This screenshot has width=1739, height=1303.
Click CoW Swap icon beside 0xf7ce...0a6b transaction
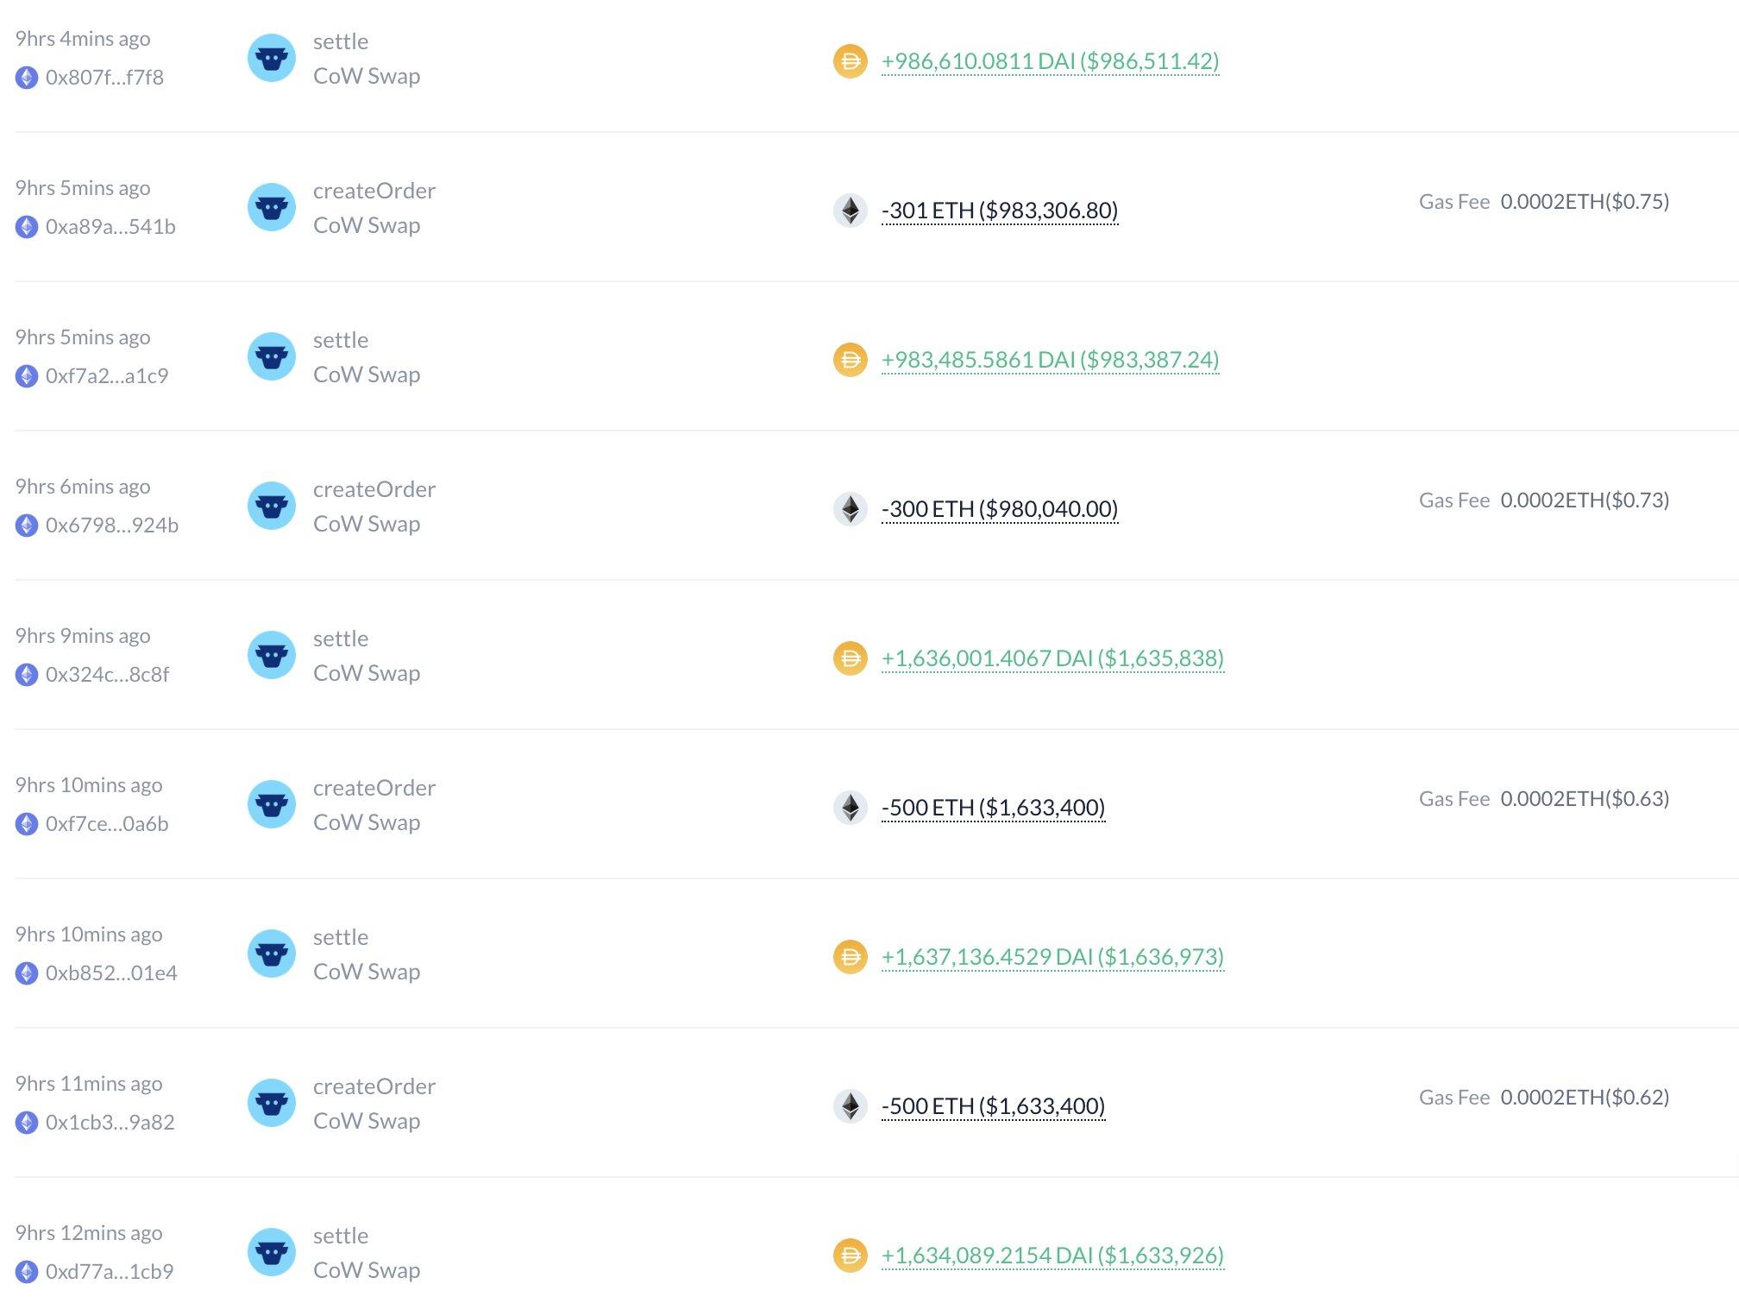[x=272, y=805]
